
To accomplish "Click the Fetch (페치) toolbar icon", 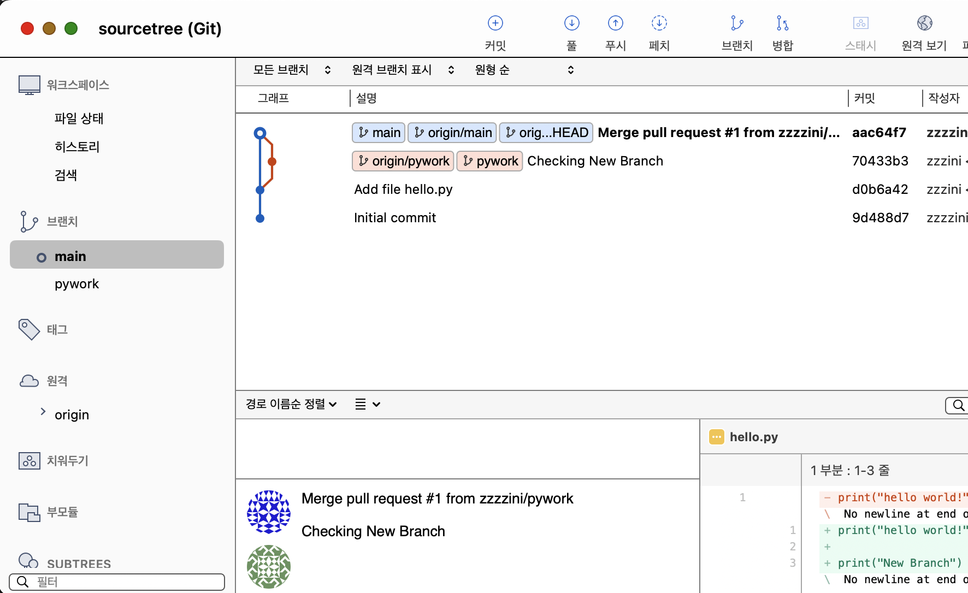I will (x=659, y=23).
